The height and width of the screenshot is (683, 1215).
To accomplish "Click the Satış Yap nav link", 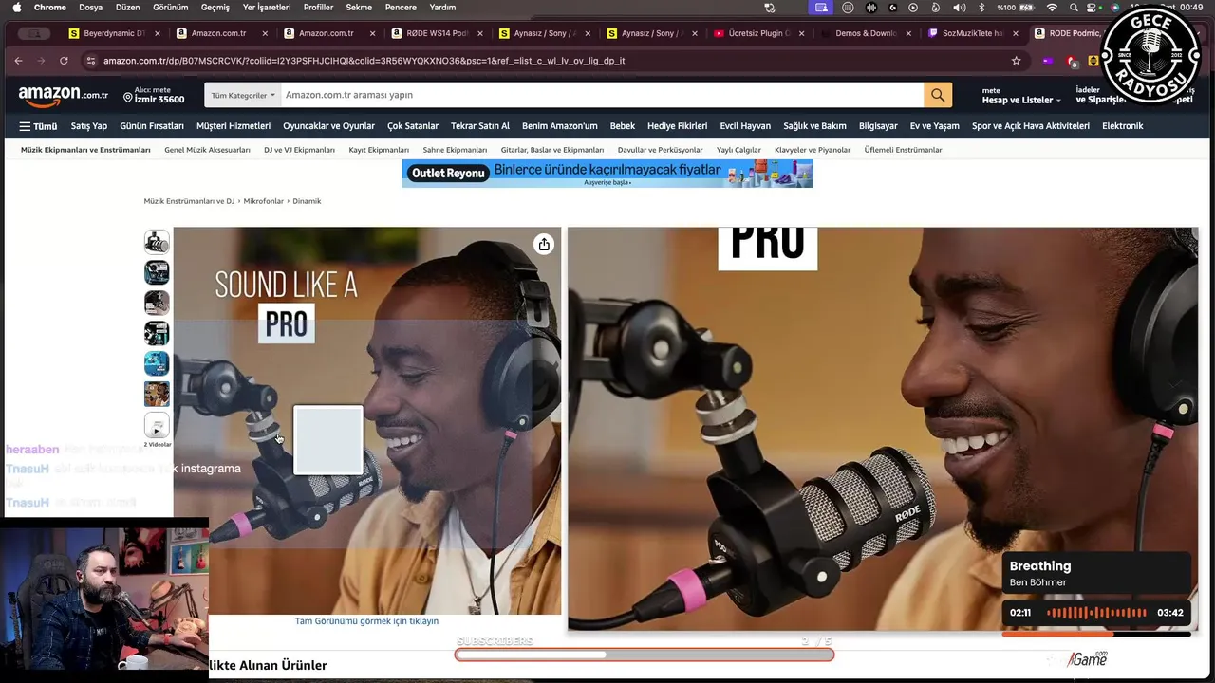I will point(89,126).
